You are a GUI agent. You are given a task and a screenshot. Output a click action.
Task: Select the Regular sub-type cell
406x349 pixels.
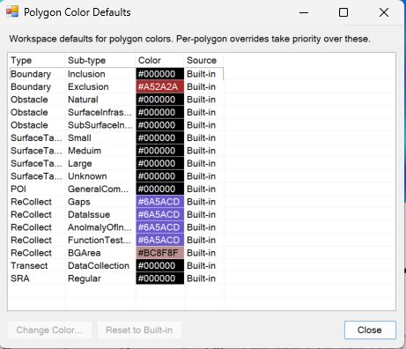tap(100, 278)
